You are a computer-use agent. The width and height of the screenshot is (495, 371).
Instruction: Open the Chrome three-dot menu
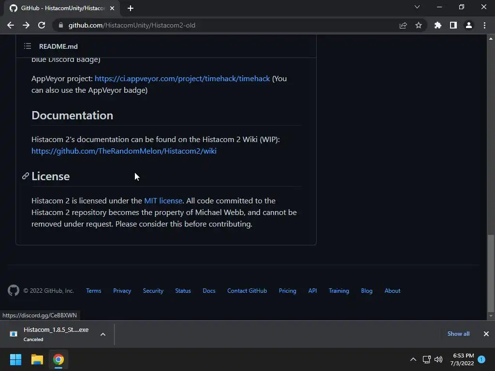point(484,25)
